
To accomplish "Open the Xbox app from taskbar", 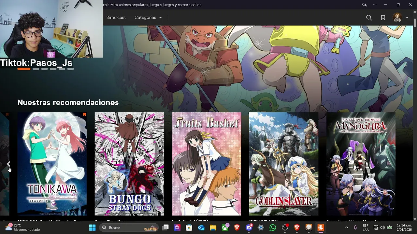I will click(225, 227).
